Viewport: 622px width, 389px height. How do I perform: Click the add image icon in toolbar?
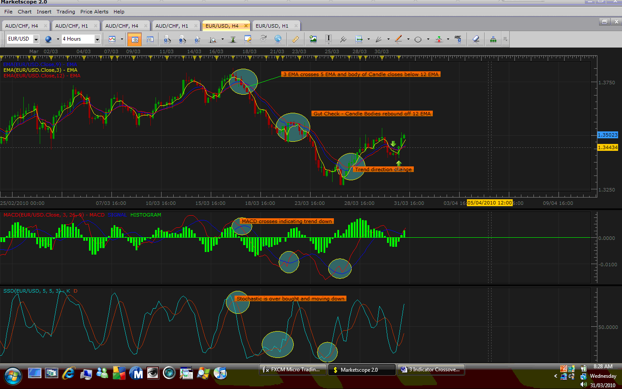point(313,39)
